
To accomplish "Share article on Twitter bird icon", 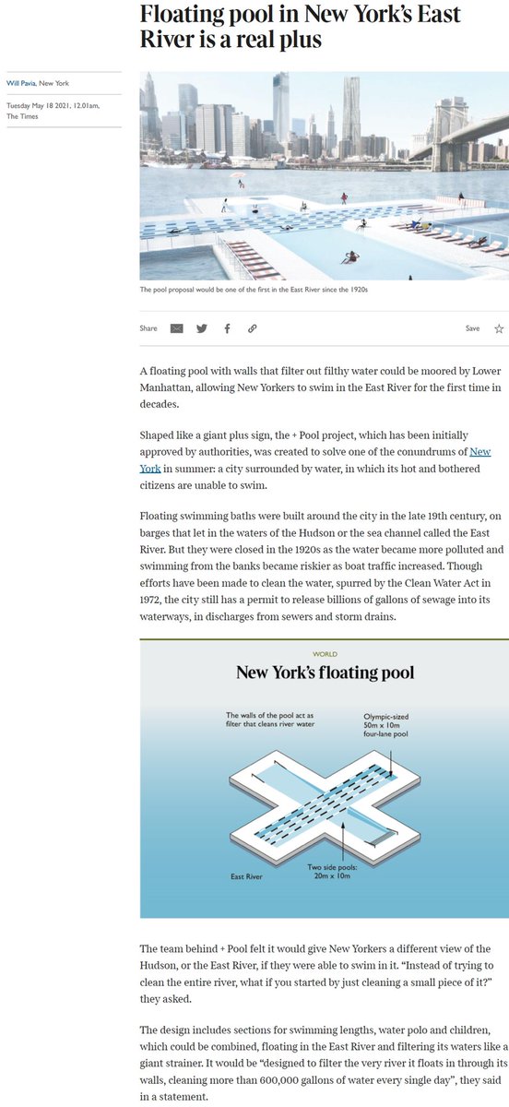I will coord(202,328).
